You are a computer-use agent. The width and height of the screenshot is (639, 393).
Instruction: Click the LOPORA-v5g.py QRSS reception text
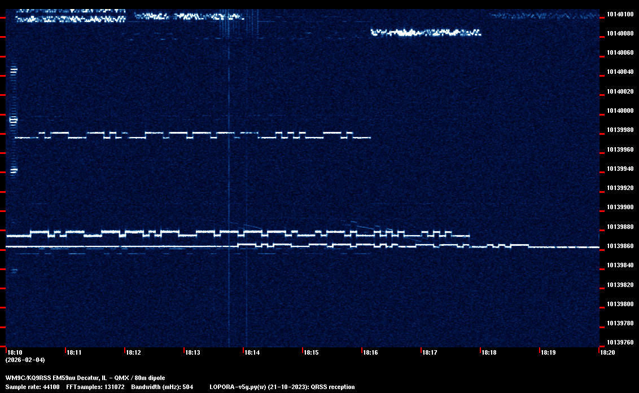[x=282, y=387]
